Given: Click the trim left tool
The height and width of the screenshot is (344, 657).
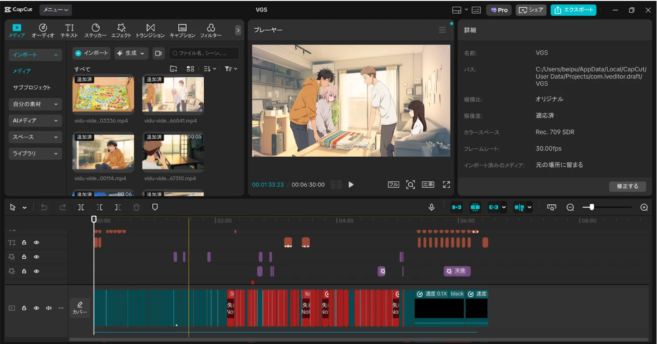Looking at the screenshot, I should (x=99, y=207).
